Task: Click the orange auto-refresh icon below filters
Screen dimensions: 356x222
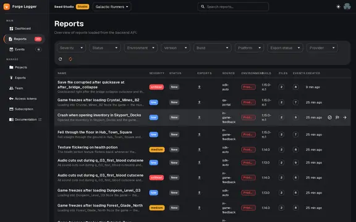Action: [70, 59]
